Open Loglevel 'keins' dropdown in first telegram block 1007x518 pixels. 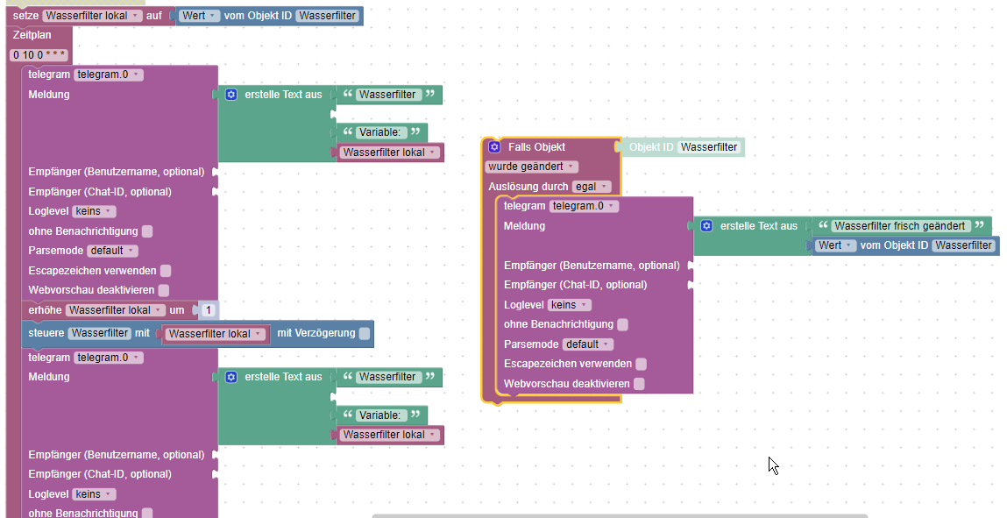coord(94,211)
